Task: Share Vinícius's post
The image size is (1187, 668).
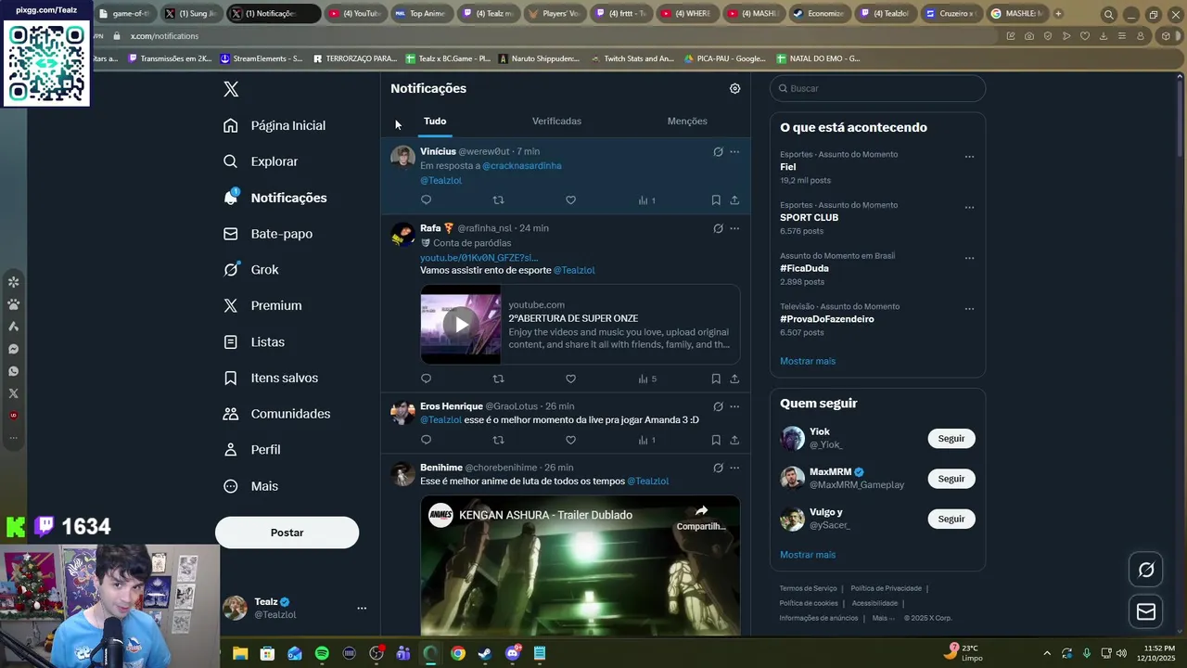Action: [x=734, y=199]
